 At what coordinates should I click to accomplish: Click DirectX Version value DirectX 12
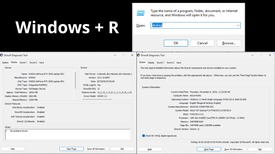[195, 129]
